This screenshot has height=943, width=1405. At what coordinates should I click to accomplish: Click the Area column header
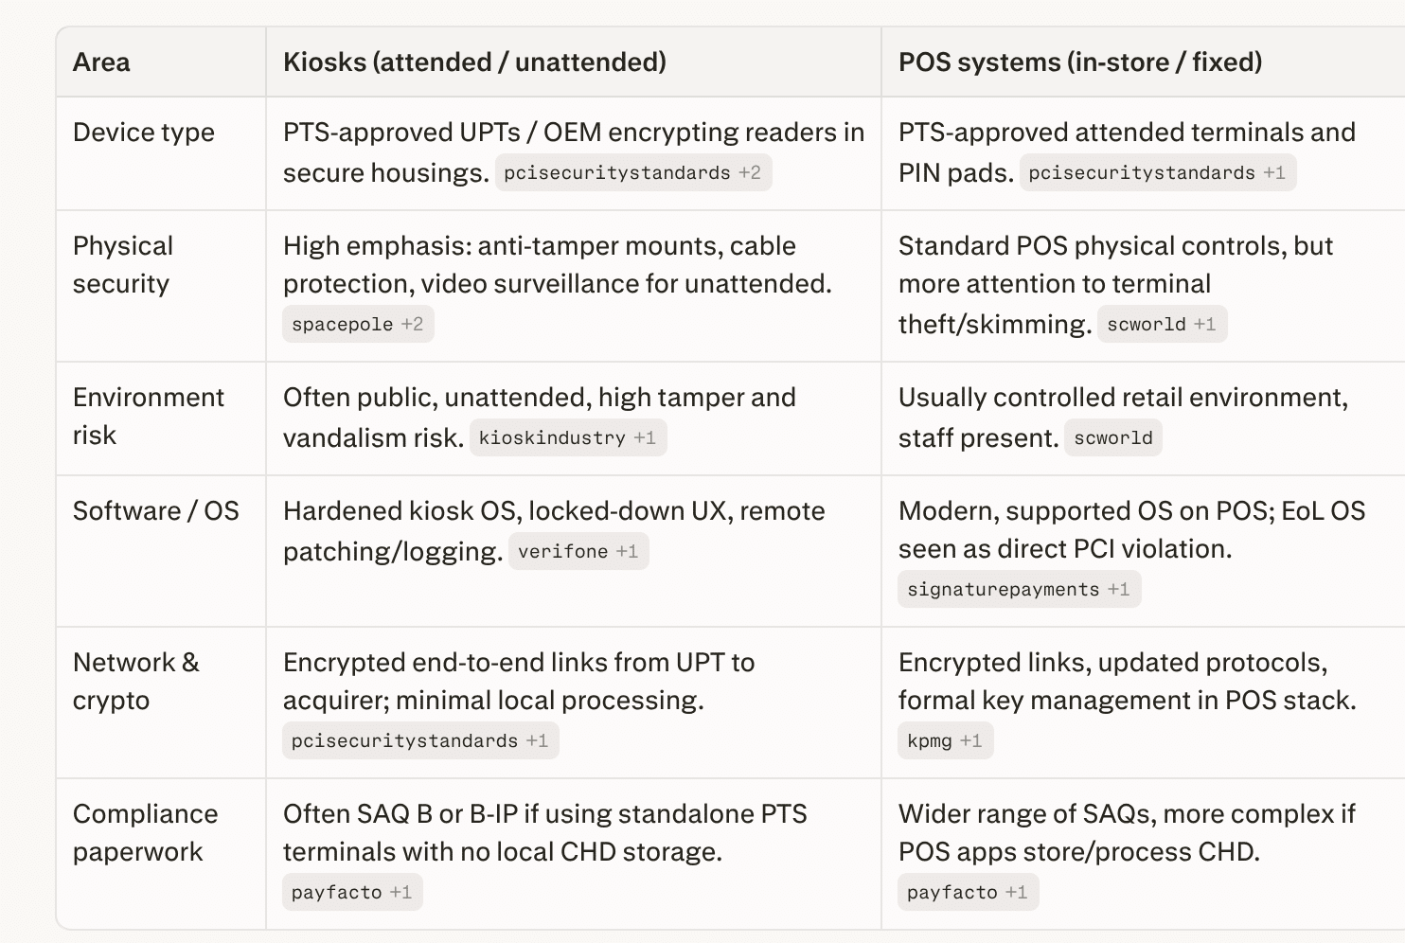tap(101, 62)
